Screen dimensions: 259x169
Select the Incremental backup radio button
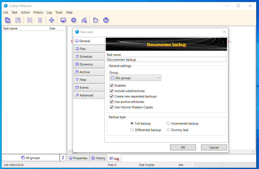coord(168,124)
